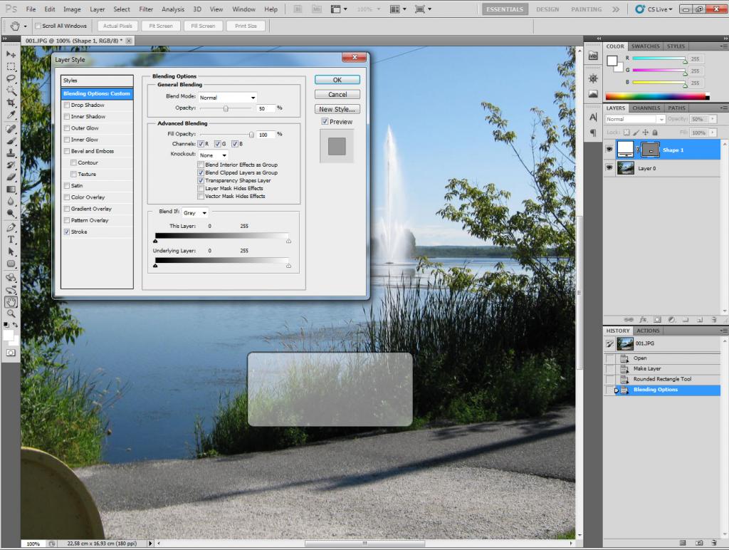Open the Layers panel blend mode dropdown
Viewport: 729px width, 550px height.
[x=634, y=119]
